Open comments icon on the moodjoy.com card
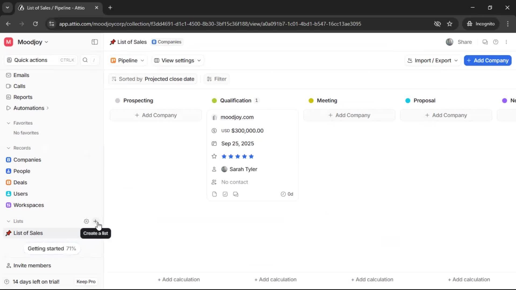The height and width of the screenshot is (290, 516). (236, 194)
